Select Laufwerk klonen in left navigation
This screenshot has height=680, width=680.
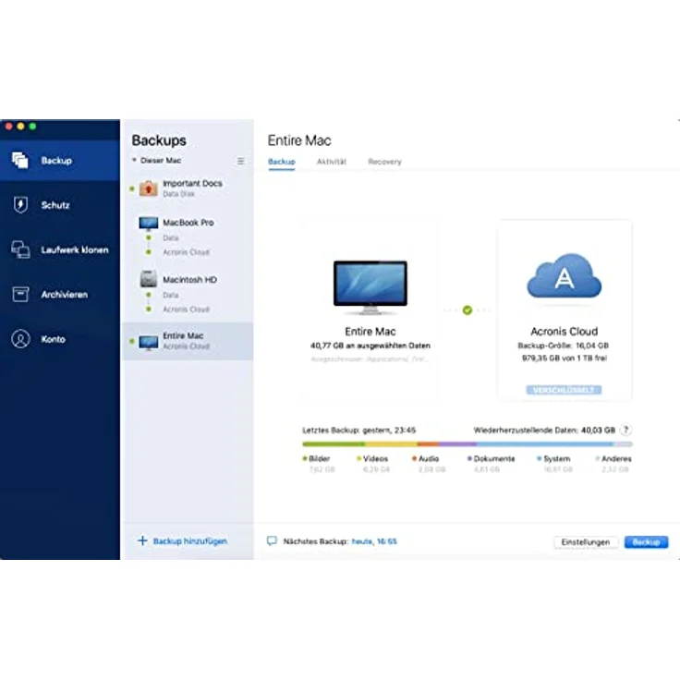[60, 249]
